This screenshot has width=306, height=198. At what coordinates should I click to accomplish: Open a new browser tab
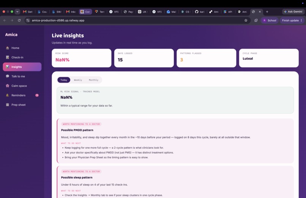pos(267,12)
